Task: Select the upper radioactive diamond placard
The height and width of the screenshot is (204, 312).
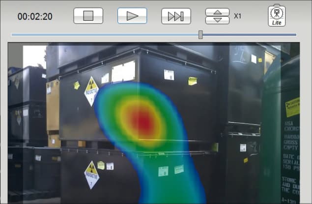Action: (x=91, y=91)
